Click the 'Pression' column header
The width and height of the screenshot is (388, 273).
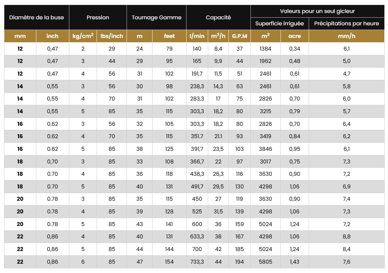pyautogui.click(x=98, y=17)
